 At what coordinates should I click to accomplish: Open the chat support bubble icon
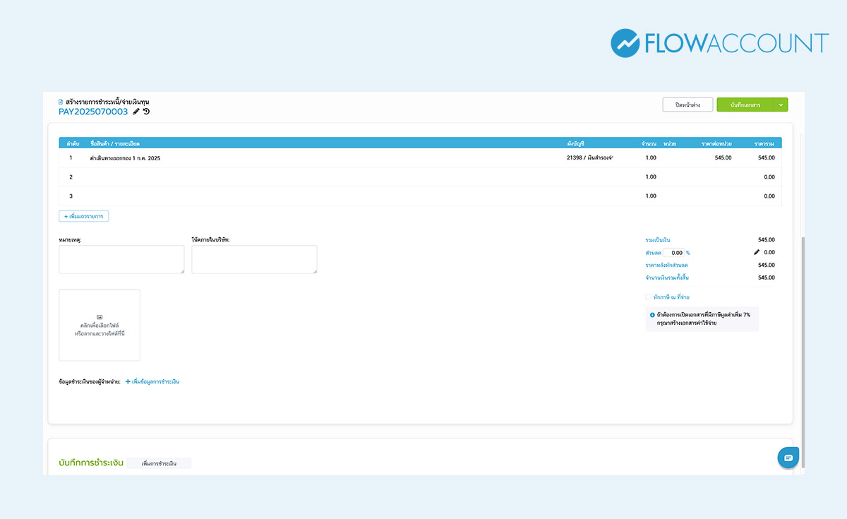[788, 458]
